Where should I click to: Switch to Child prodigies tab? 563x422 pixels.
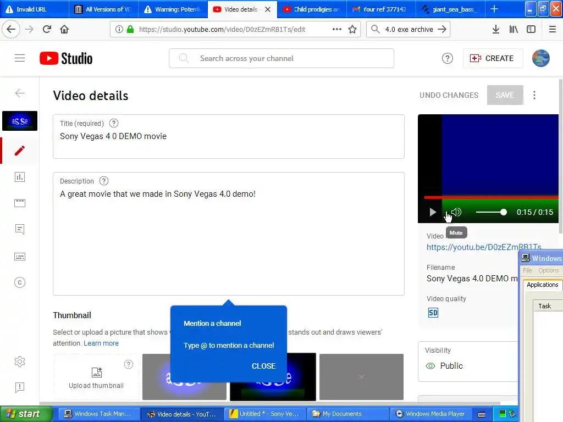point(312,9)
